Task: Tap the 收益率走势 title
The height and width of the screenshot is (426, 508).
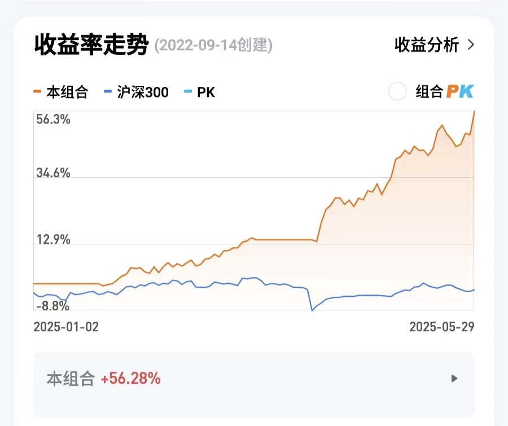Action: [91, 45]
